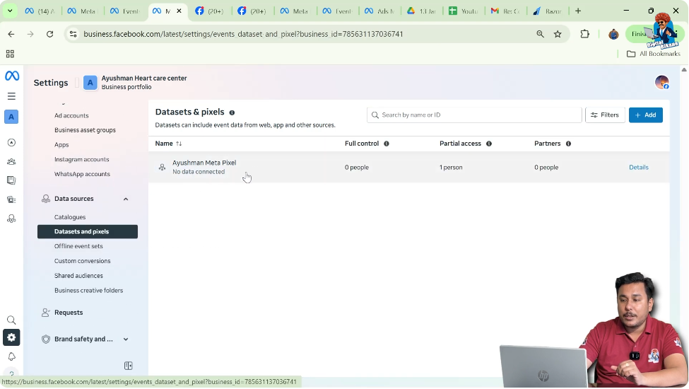Image resolution: width=689 pixels, height=389 pixels.
Task: Open the search magnifier icon in left rail
Action: [x=11, y=320]
